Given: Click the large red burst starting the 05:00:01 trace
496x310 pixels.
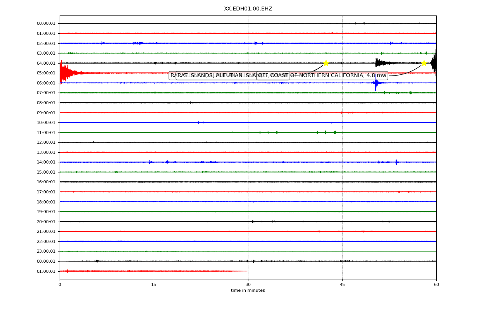Looking at the screenshot, I should [x=70, y=73].
